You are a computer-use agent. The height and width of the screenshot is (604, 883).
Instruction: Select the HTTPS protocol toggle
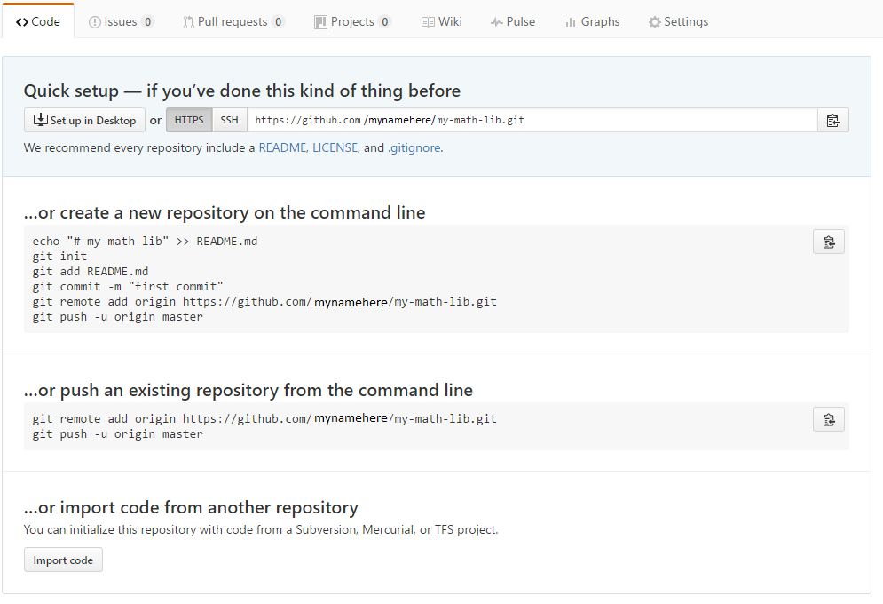click(189, 120)
